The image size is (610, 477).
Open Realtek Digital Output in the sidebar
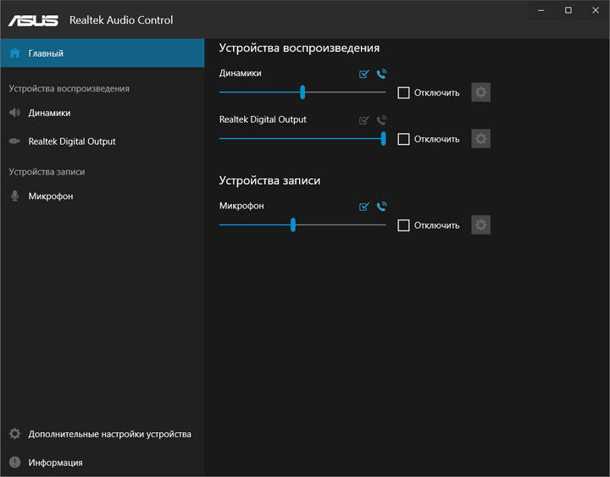point(71,141)
